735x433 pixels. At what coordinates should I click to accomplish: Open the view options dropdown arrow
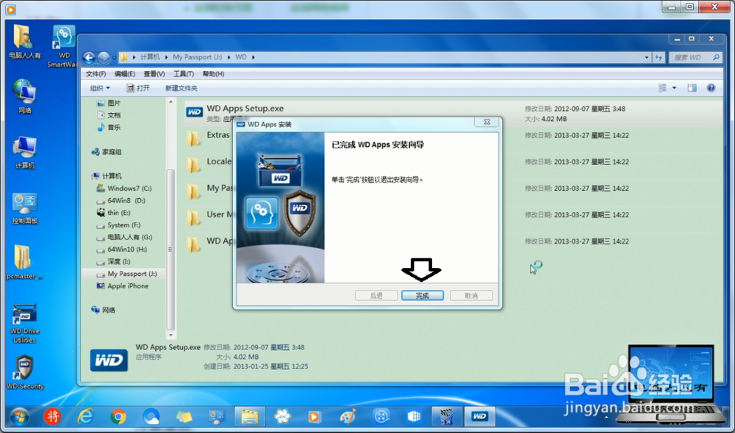[674, 88]
